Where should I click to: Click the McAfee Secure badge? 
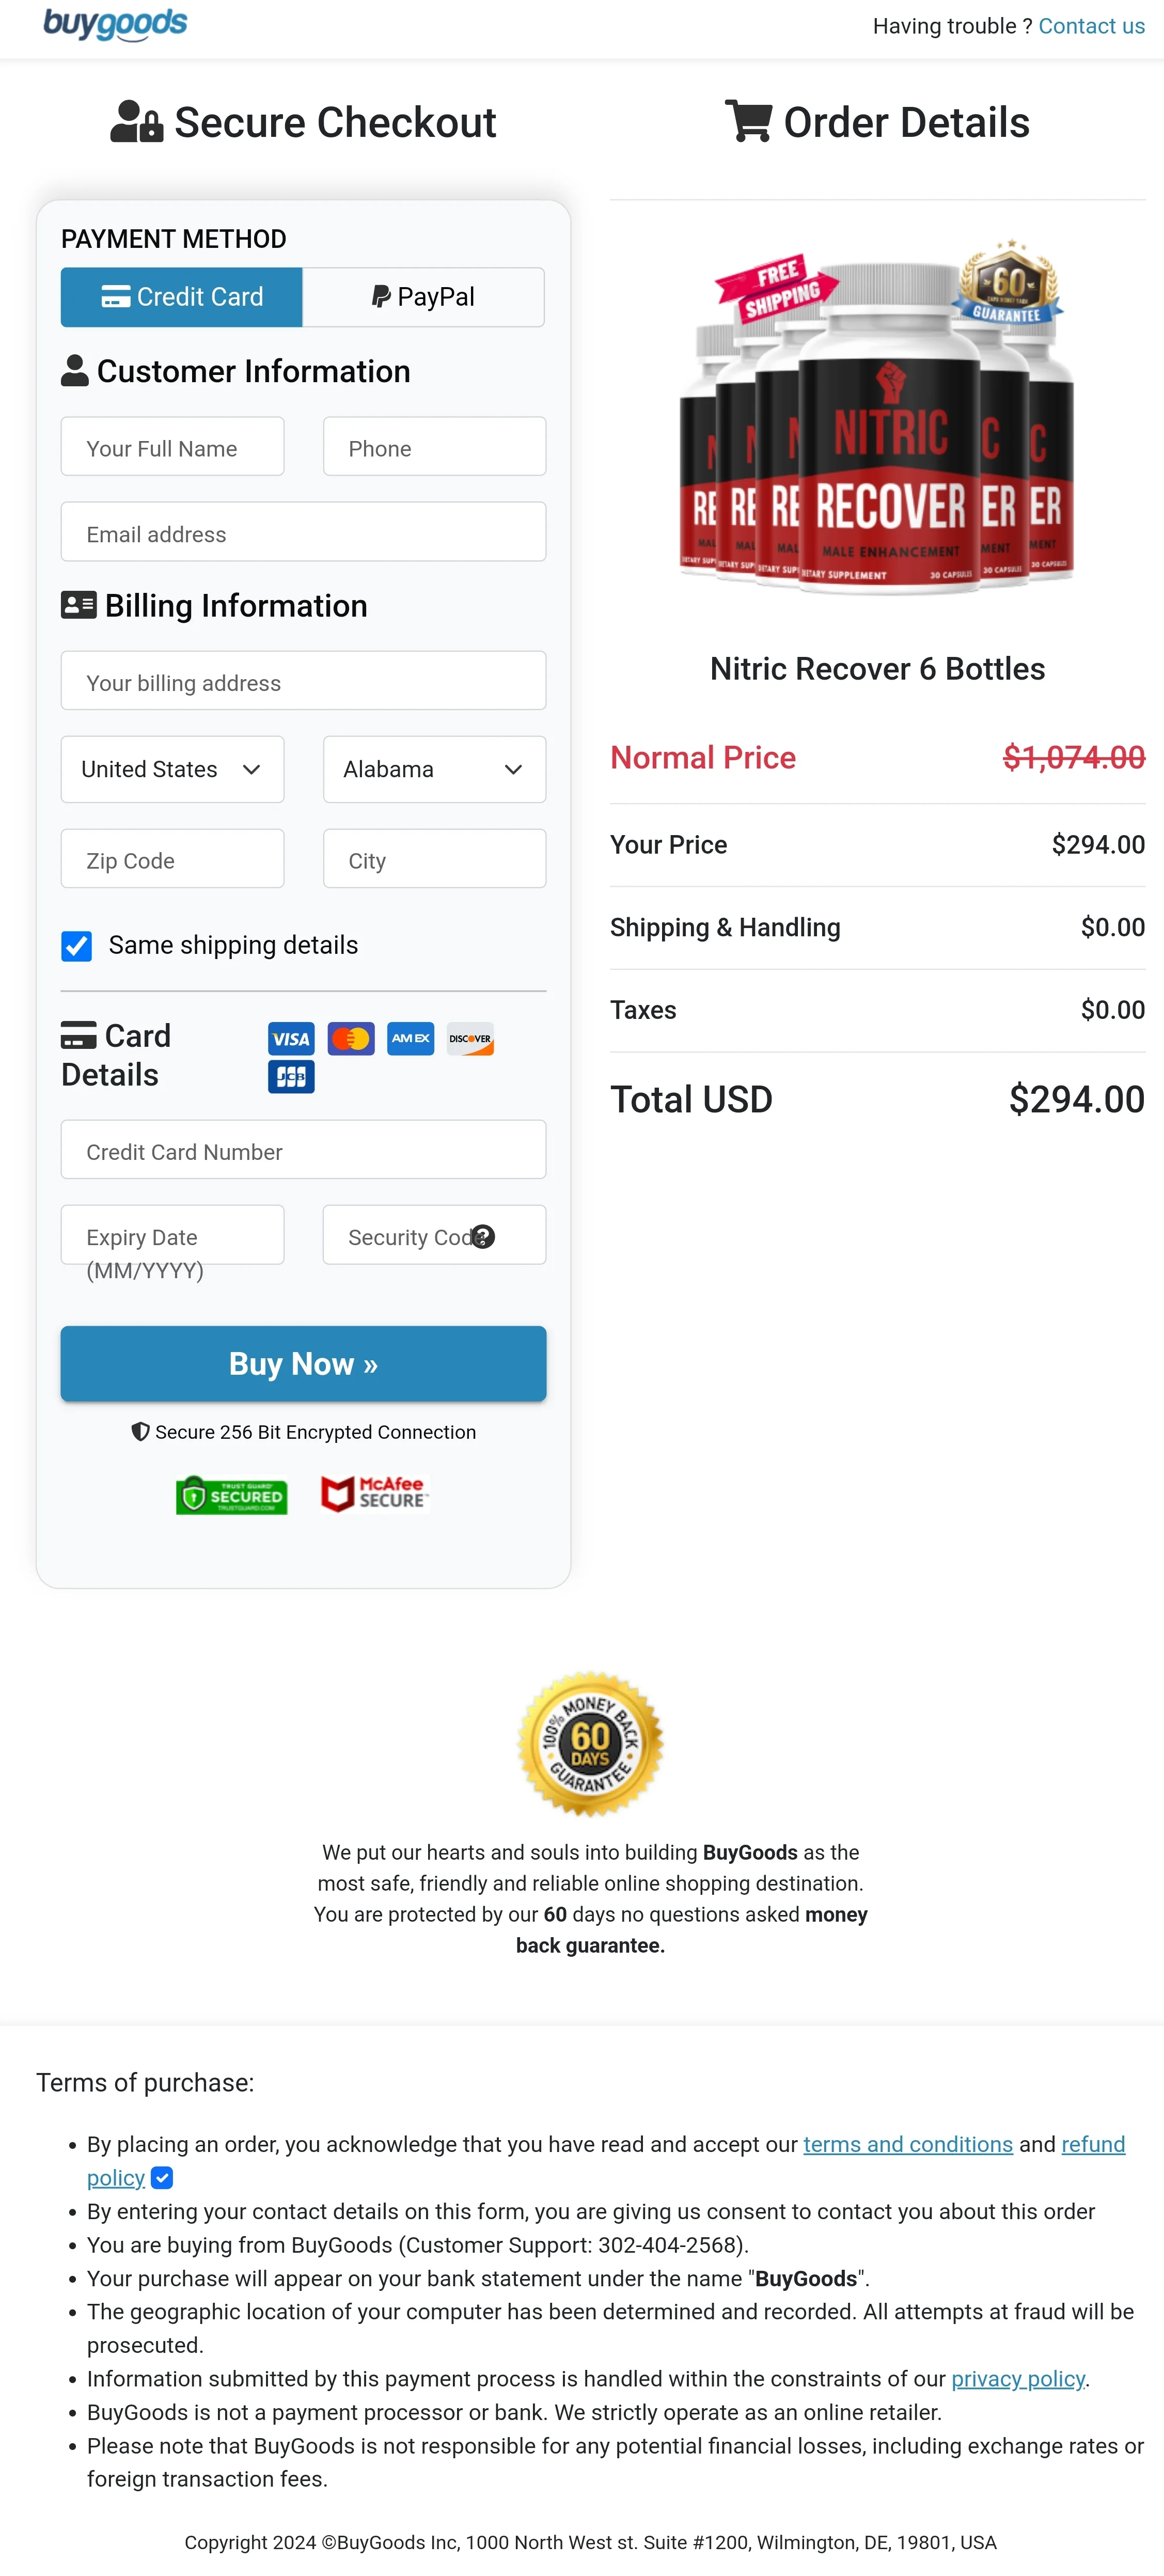(x=374, y=1494)
